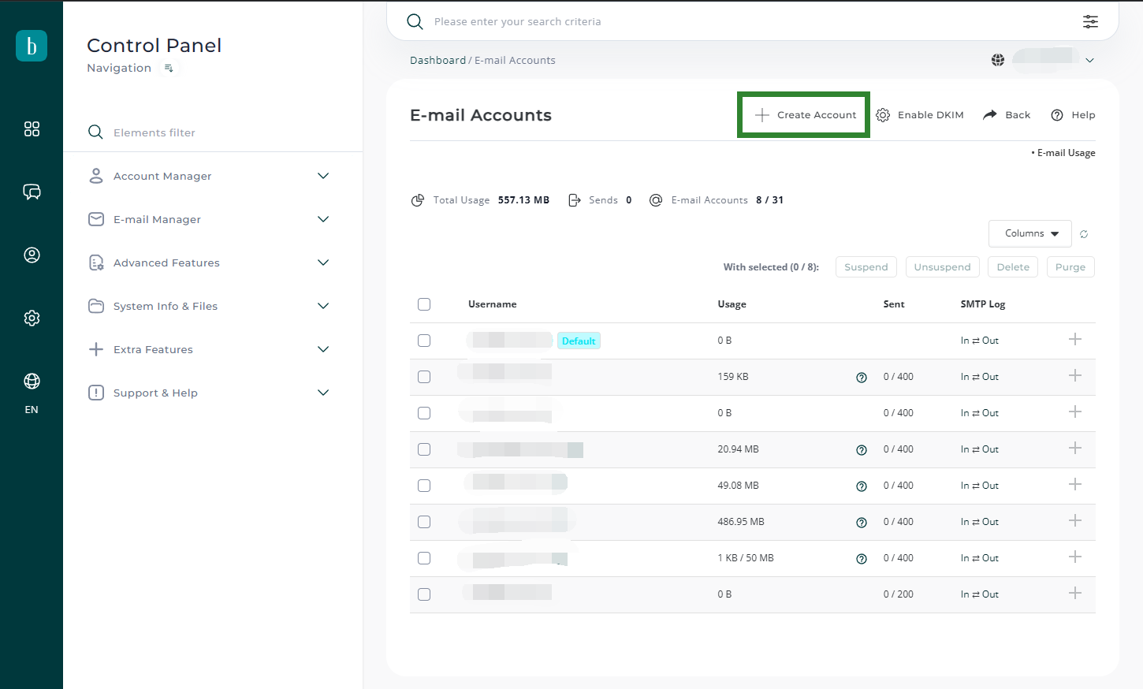1143x689 pixels.
Task: Open the dashboard grid icon in sidebar
Action: 32,129
